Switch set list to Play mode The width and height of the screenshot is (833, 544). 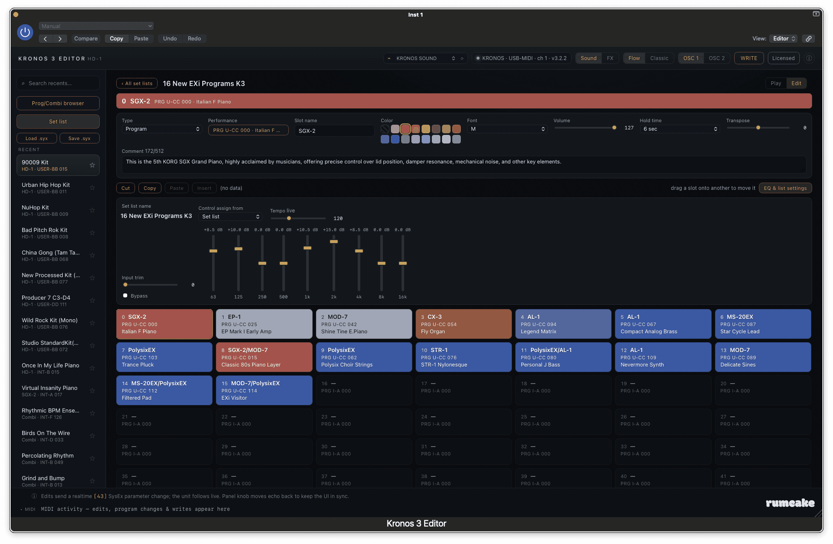click(776, 83)
